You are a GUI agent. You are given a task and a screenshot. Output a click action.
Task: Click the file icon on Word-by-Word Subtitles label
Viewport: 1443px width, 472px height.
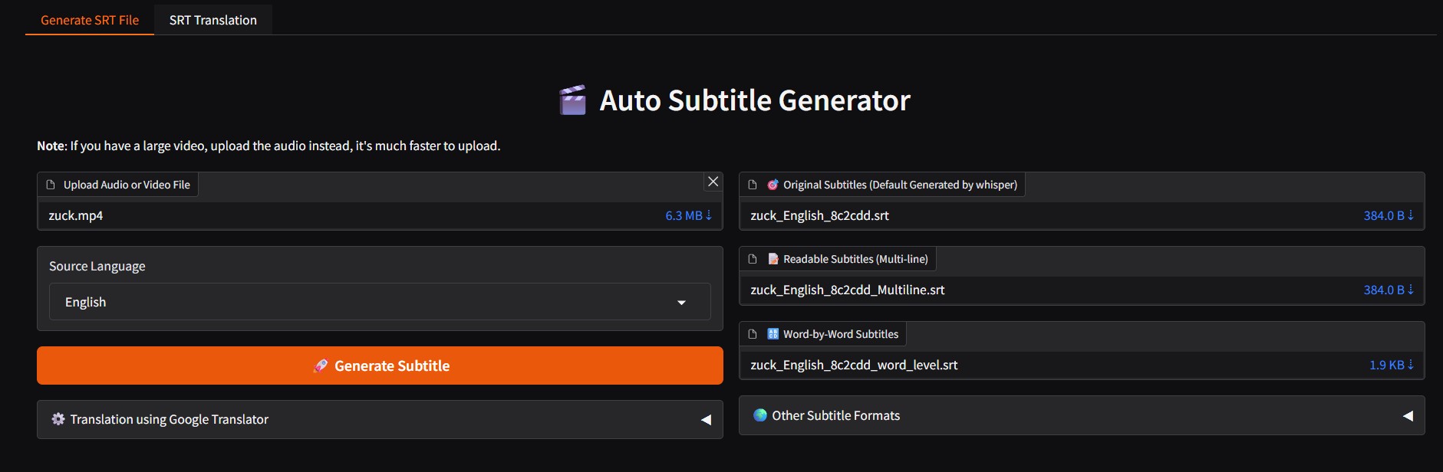pos(753,334)
